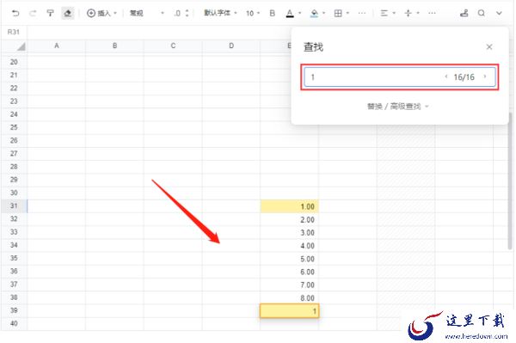
Task: Click the 16/16 match counter
Action: [464, 77]
